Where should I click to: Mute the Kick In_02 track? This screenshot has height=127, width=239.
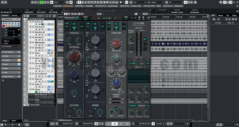(x=30, y=22)
